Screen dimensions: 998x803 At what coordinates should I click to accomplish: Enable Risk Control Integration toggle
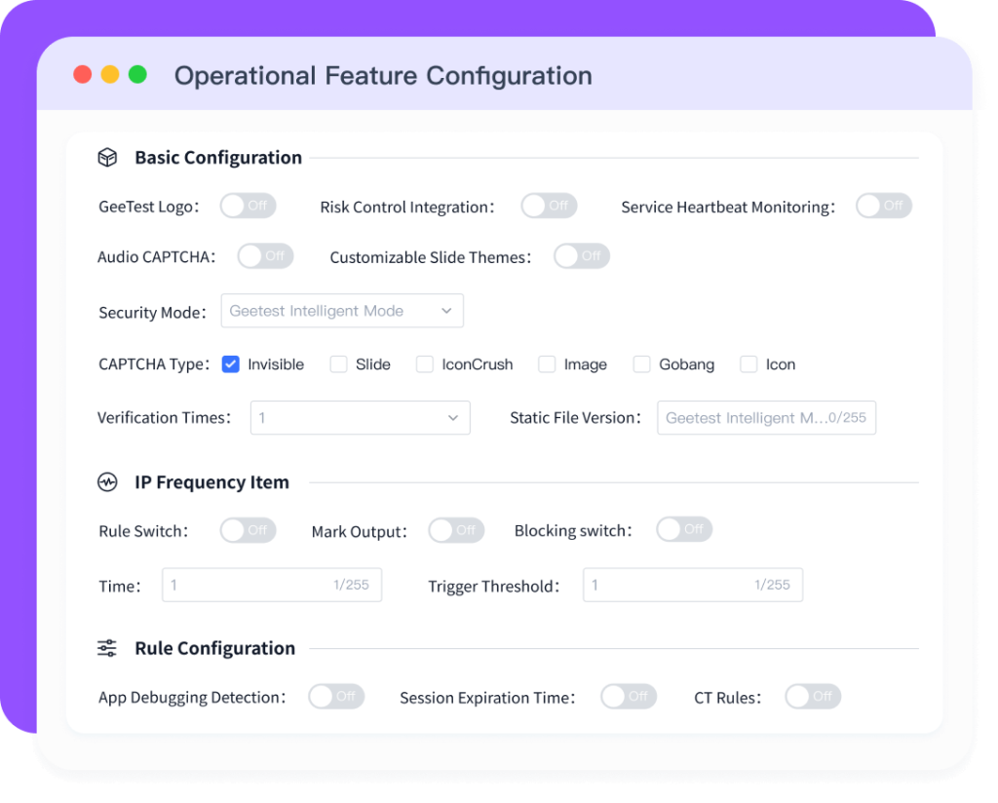[549, 206]
